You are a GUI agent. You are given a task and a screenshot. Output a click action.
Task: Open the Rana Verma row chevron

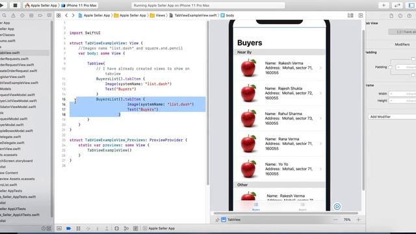pos(320,144)
